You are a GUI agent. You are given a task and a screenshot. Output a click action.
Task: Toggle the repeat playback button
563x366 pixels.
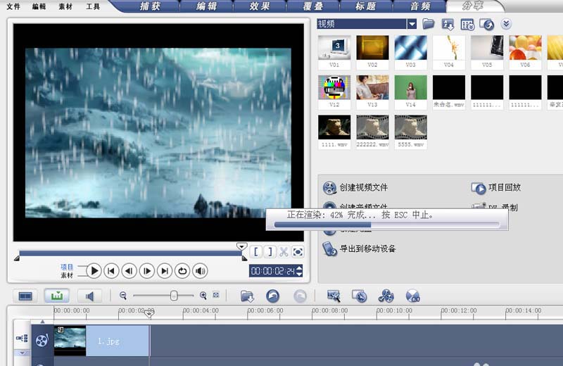click(x=182, y=271)
